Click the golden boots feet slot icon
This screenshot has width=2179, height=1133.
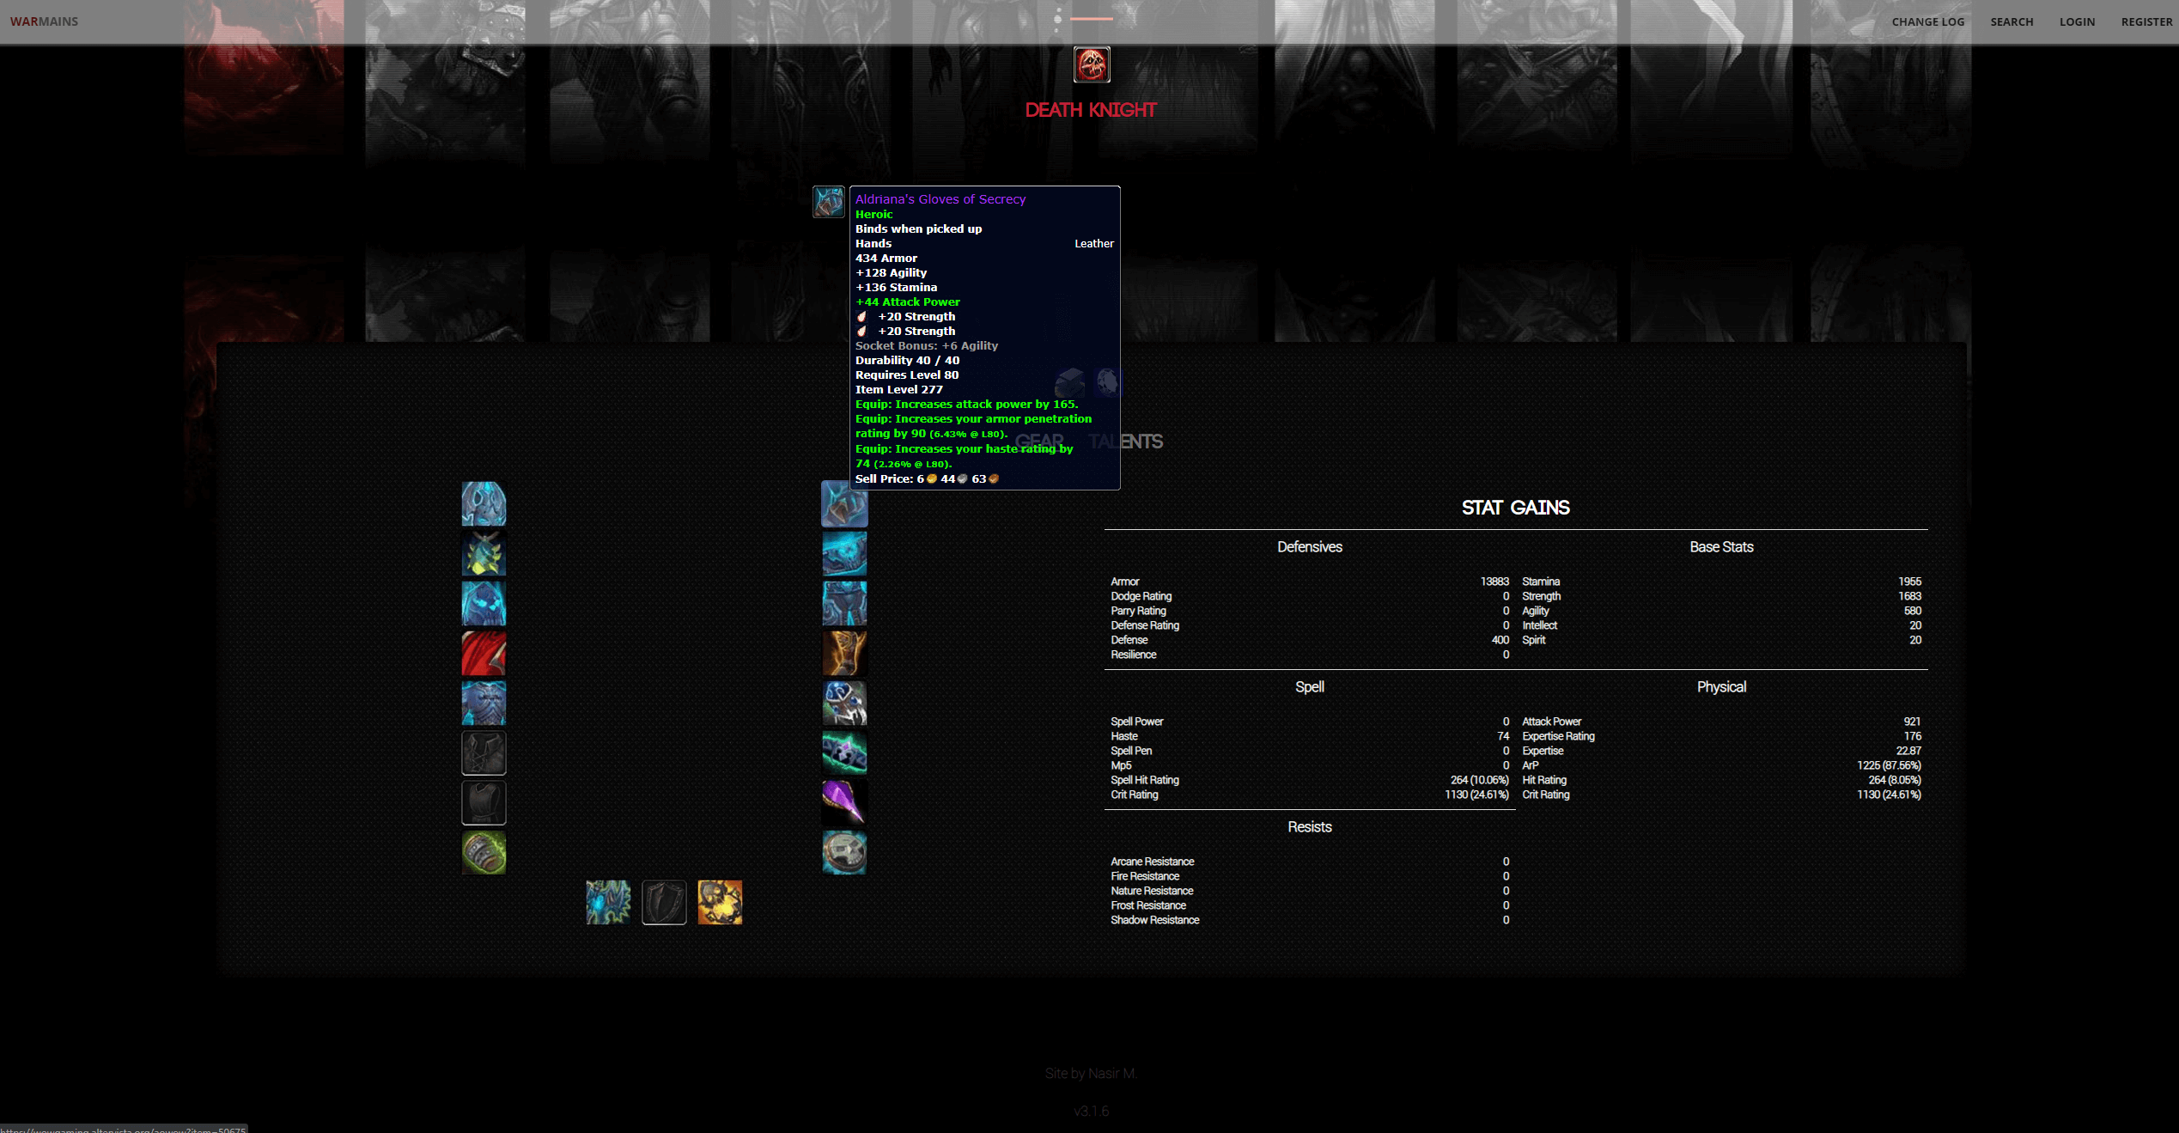point(844,654)
